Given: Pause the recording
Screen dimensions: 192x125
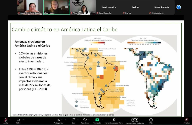Looking at the screenshot, I should [x=133, y=120].
